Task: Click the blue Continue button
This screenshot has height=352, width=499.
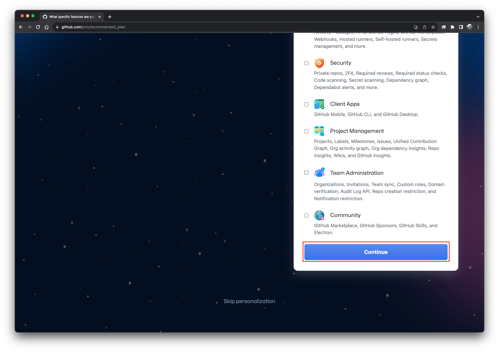Action: 376,252
